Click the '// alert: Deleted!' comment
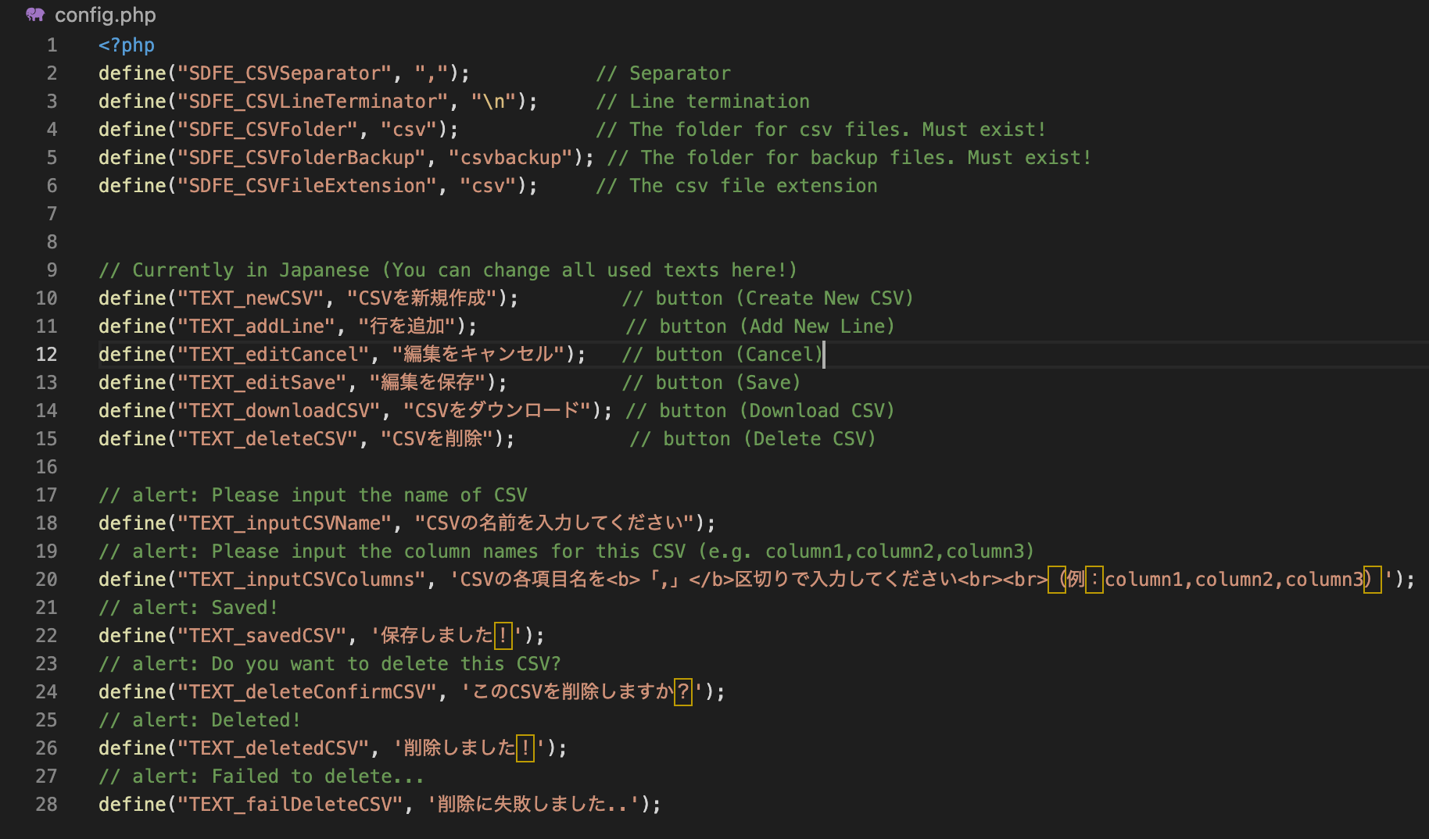 199,720
